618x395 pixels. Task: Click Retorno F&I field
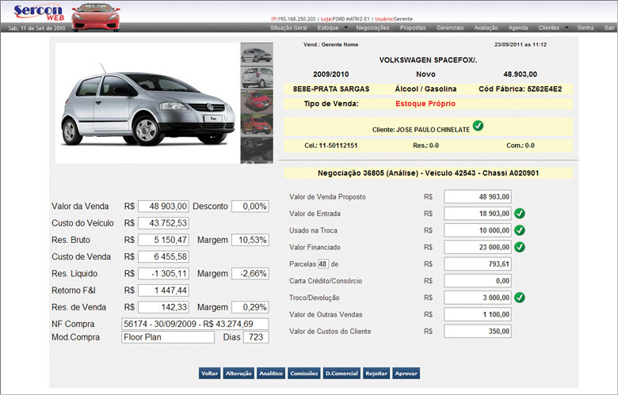163,291
